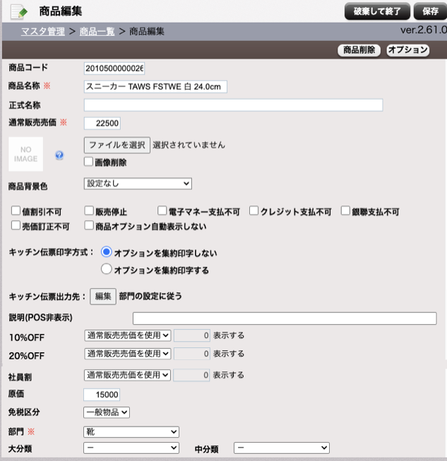
Task: Expand the 免税区分 dropdown
Action: pos(107,412)
